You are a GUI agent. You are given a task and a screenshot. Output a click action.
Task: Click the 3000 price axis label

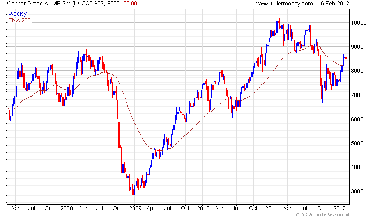click(357, 191)
